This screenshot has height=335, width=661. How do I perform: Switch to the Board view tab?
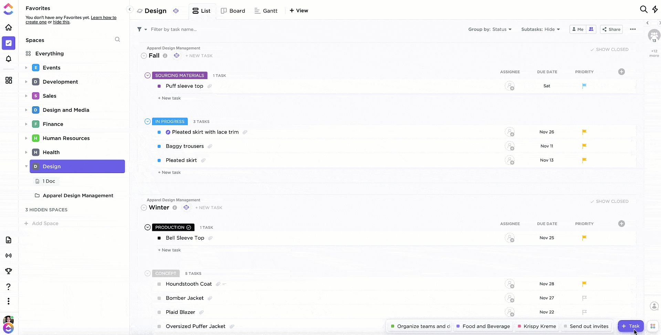click(x=233, y=11)
